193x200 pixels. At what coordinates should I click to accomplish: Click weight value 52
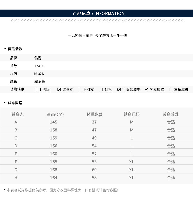94,154
